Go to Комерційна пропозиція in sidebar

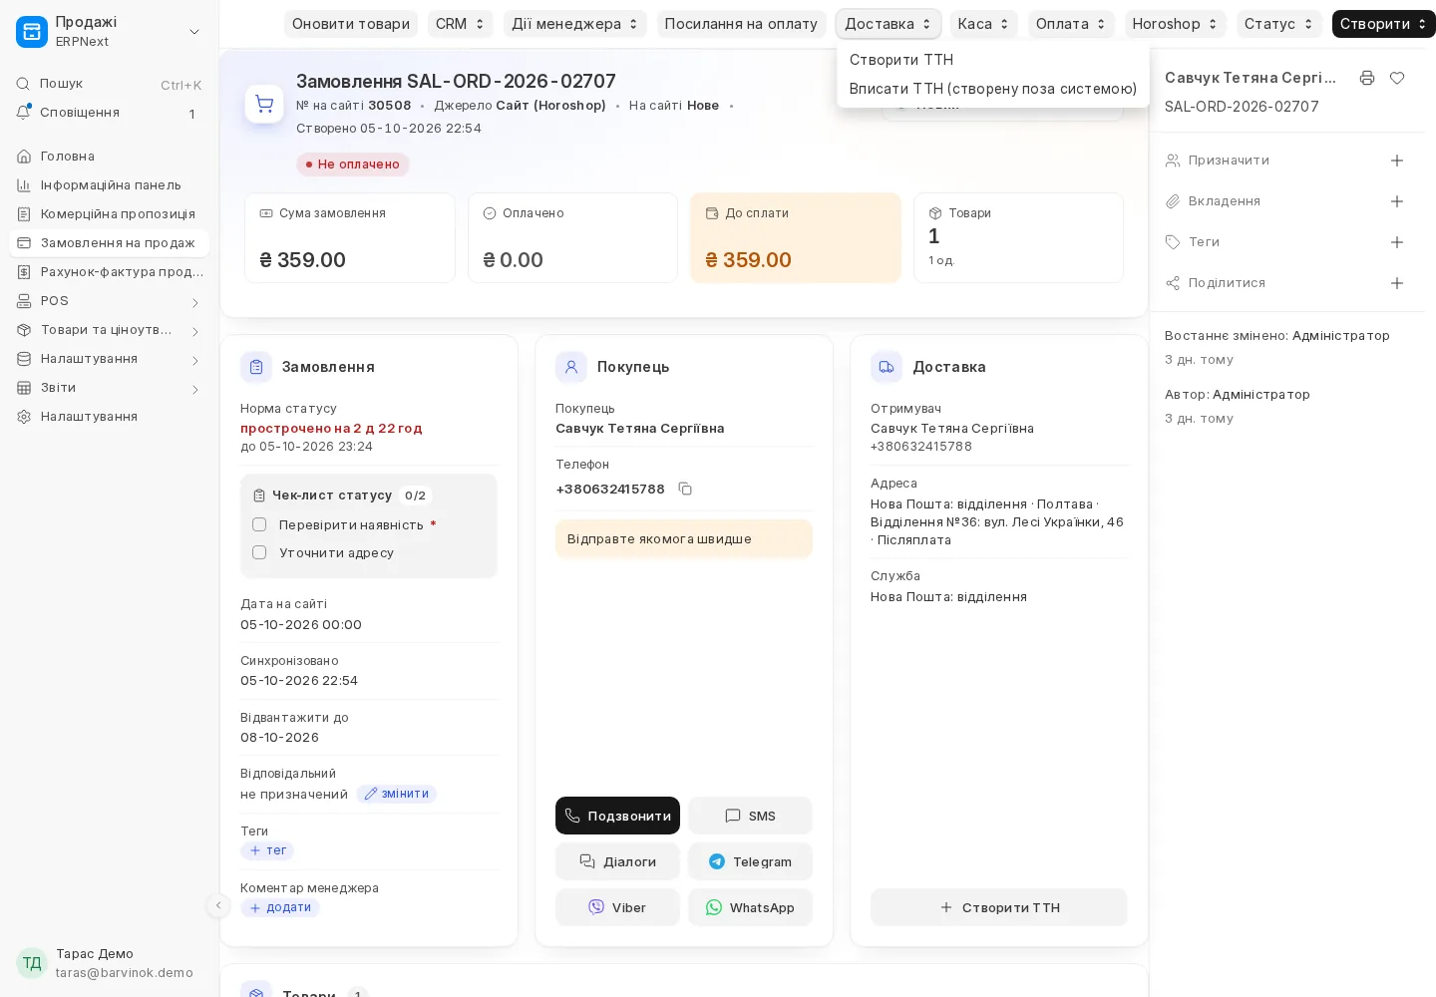[109, 214]
